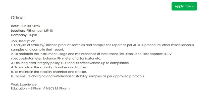Click item 4 about stability chamber and tracker
Screen dimensions: 211x91
click(49, 67)
